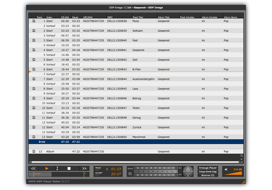Image resolution: width=272 pixels, height=190 pixels.
Task: Click the save icon for track Auseinandergehn
Action: pos(34,79)
